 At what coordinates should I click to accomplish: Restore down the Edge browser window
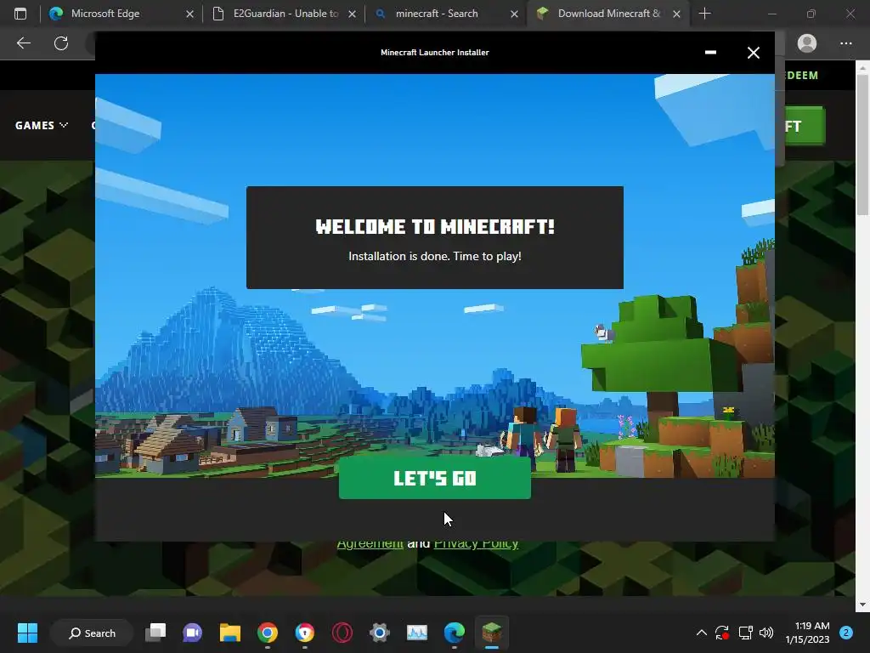(x=811, y=14)
